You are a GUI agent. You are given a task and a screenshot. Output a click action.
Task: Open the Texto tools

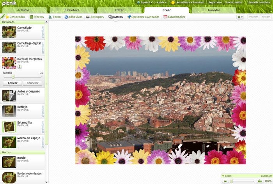pyautogui.click(x=55, y=17)
